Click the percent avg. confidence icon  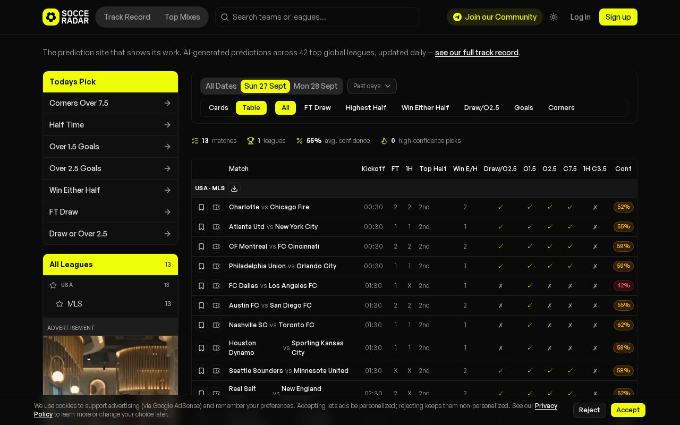point(300,141)
